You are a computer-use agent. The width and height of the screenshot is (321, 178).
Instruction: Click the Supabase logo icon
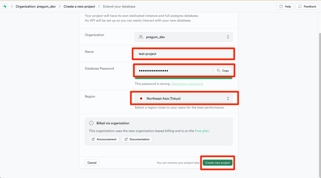[x=5, y=6]
